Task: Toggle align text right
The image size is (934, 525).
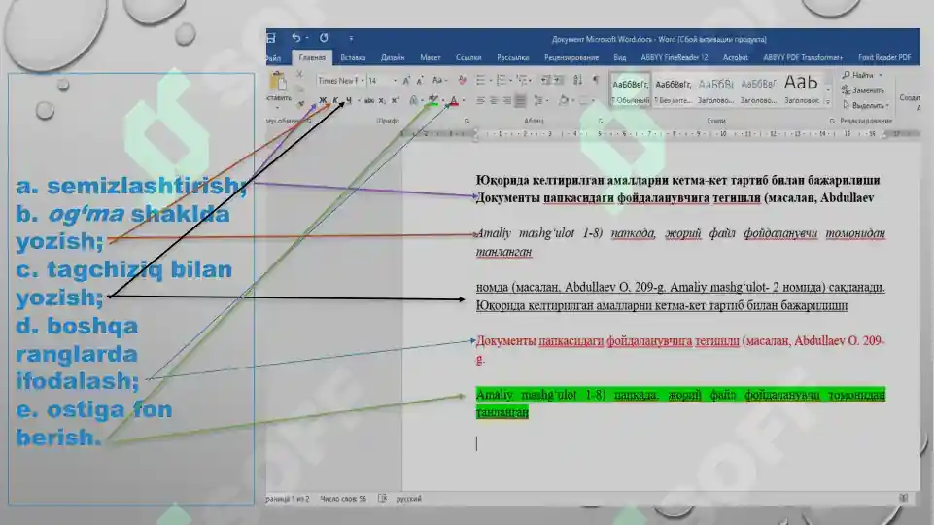Action: (506, 101)
